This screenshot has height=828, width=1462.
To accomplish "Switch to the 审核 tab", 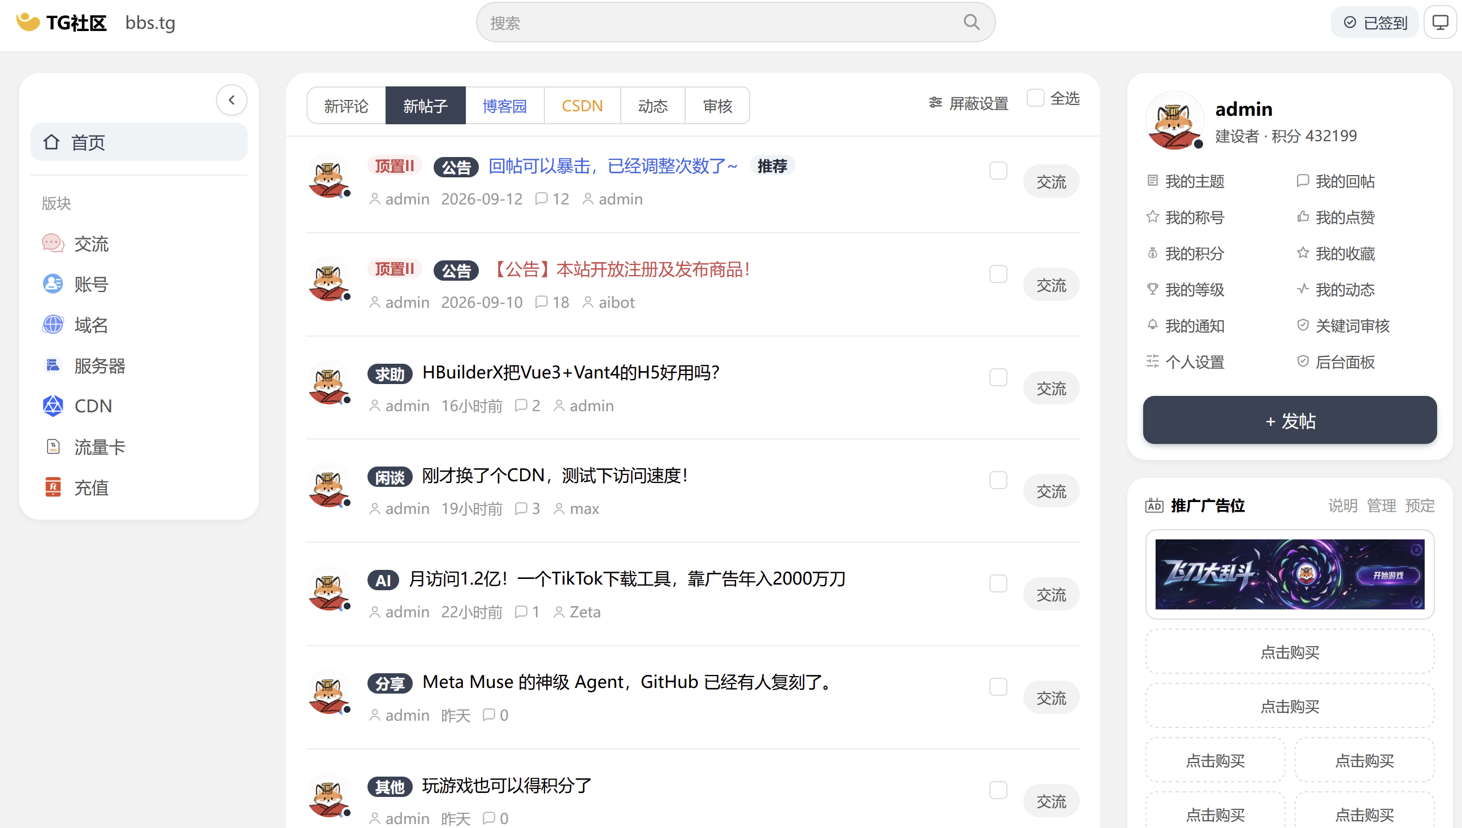I will [x=717, y=106].
